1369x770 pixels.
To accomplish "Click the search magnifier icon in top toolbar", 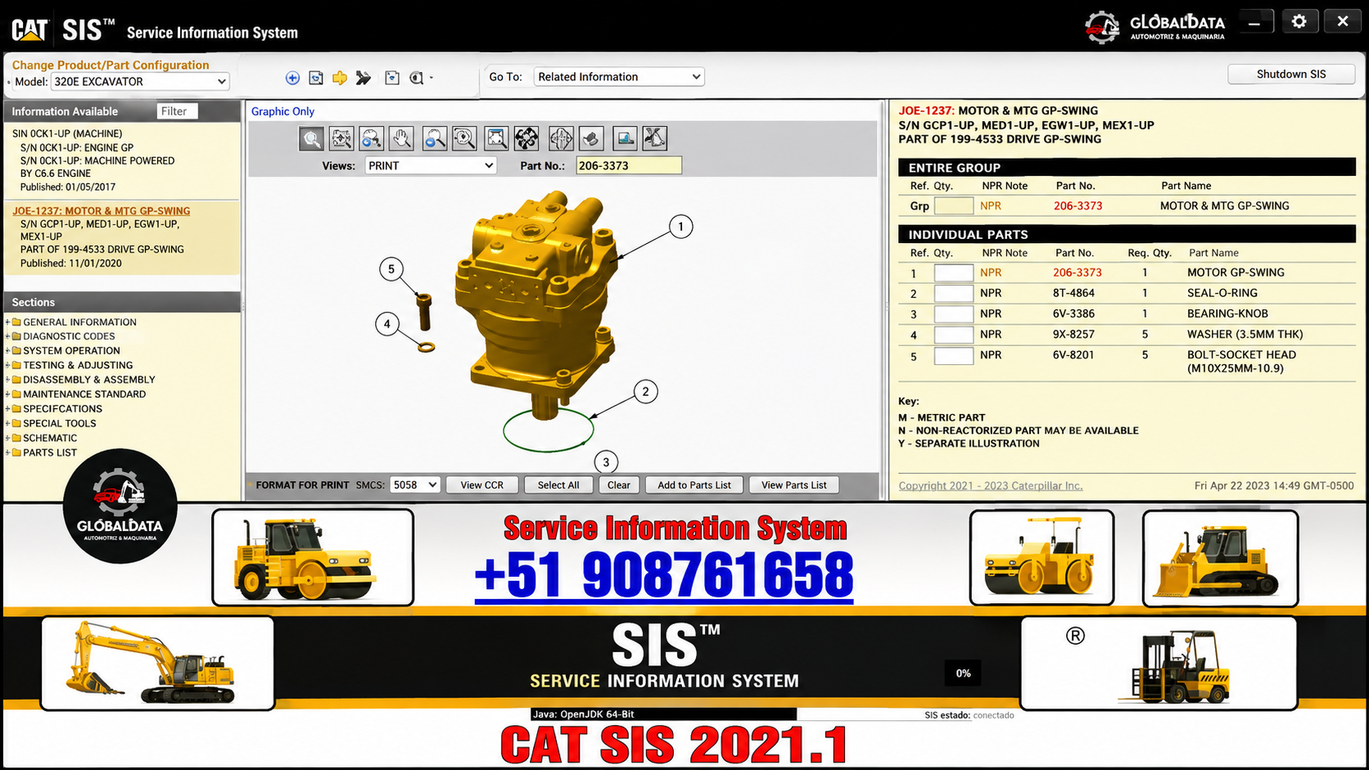I will [416, 78].
